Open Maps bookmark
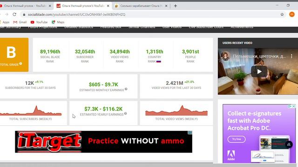298x167 pixels. tap(58, 22)
